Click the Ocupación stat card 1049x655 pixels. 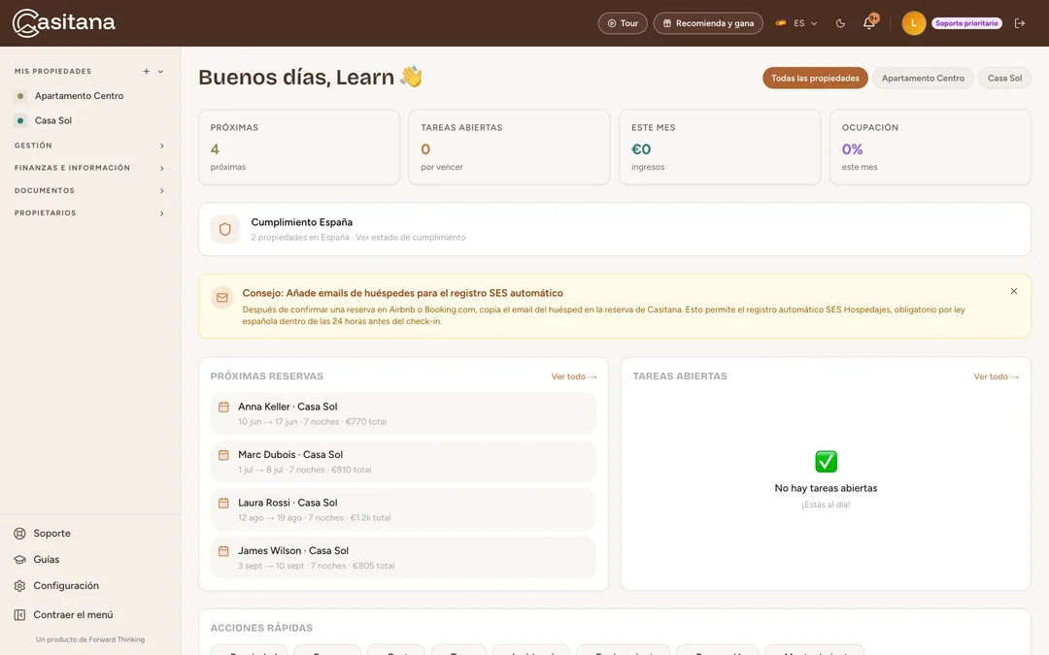[930, 147]
